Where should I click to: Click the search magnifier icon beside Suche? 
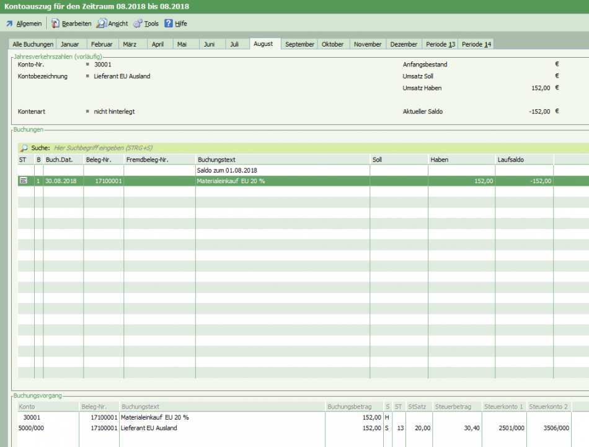[24, 148]
